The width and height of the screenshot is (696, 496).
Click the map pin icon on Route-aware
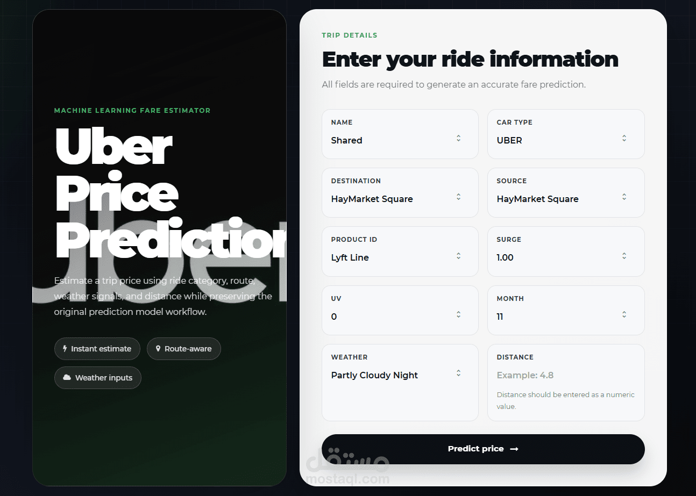tap(158, 349)
